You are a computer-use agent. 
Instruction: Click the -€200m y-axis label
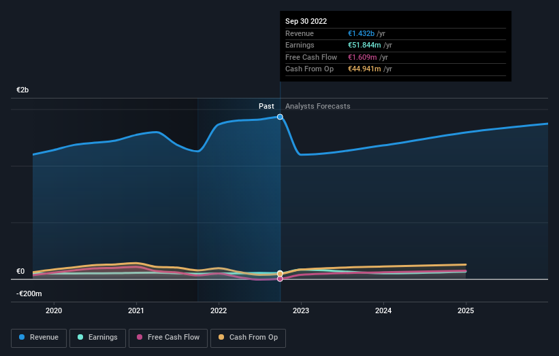pyautogui.click(x=29, y=293)
